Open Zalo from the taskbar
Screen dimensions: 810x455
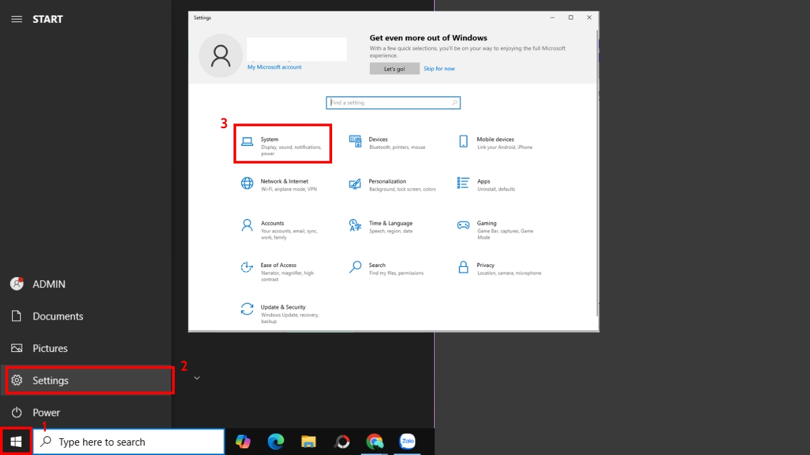pyautogui.click(x=408, y=442)
